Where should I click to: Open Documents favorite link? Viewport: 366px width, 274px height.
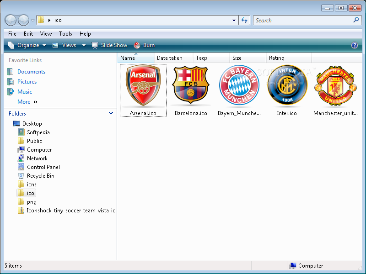coord(31,72)
